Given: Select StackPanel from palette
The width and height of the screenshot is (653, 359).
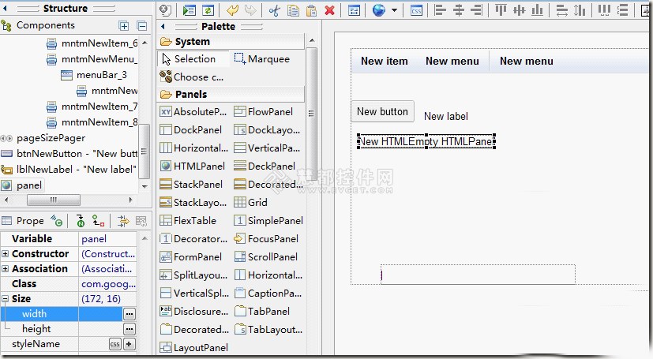Looking at the screenshot, I should click(x=191, y=185).
